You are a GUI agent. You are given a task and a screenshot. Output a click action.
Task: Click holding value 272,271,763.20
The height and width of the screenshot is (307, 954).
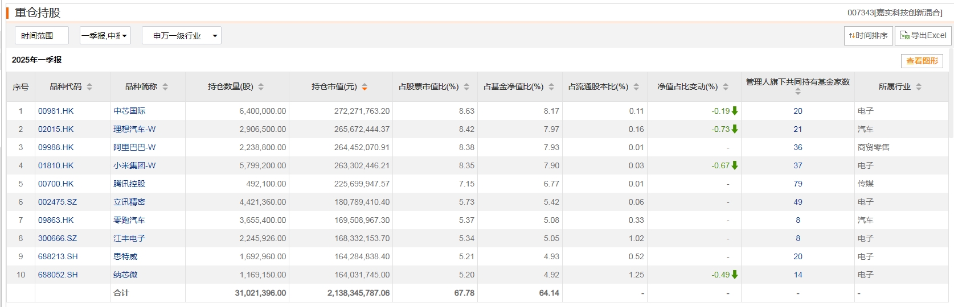(x=362, y=111)
